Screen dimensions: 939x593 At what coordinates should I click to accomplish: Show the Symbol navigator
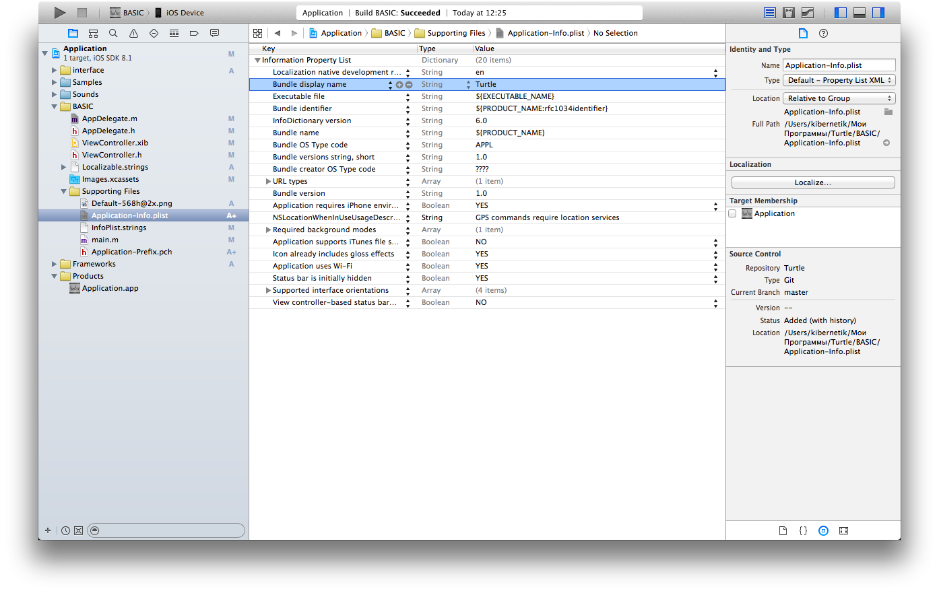tap(93, 33)
